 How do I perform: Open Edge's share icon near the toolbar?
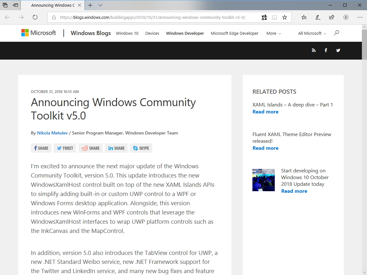click(332, 17)
